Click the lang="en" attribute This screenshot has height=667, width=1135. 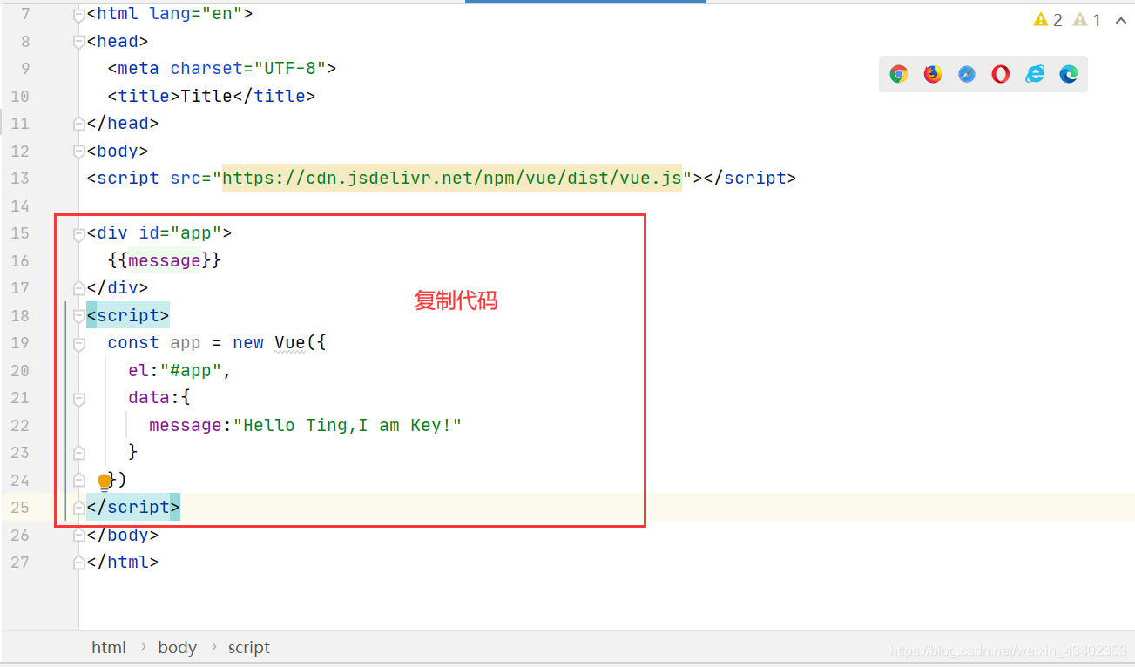tap(196, 14)
